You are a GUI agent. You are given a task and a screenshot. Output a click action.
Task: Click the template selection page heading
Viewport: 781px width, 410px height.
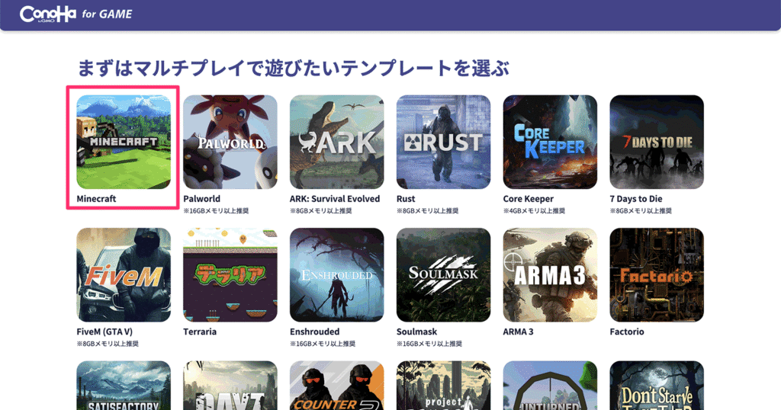[x=294, y=68]
